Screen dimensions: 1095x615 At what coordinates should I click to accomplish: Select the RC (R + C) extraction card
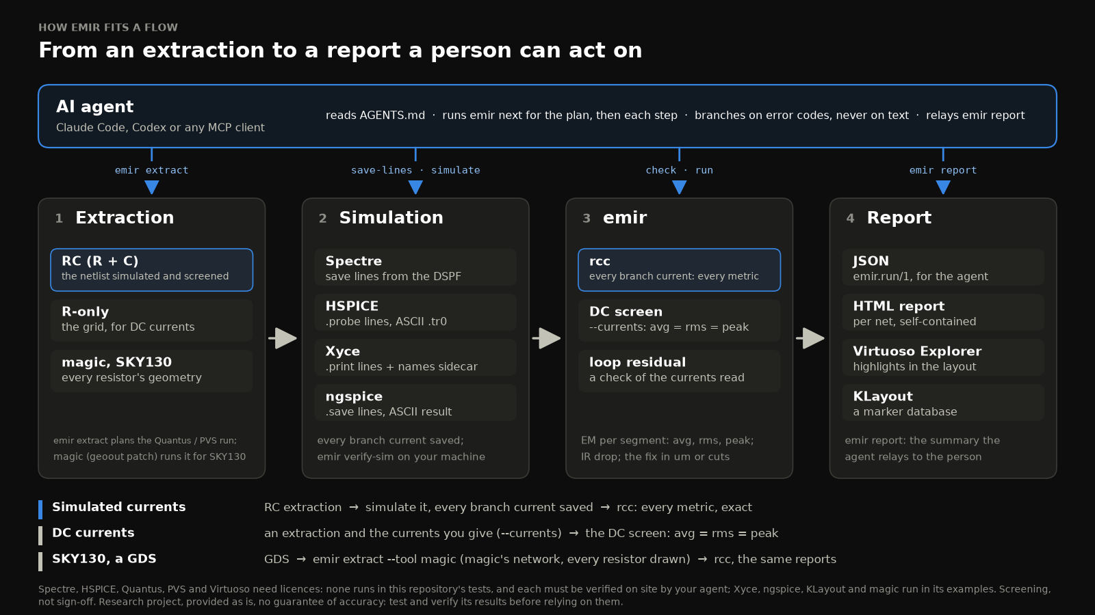tap(151, 270)
